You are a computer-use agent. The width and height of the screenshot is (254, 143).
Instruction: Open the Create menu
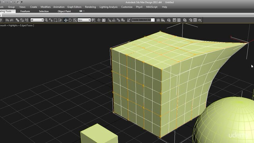(x=33, y=7)
